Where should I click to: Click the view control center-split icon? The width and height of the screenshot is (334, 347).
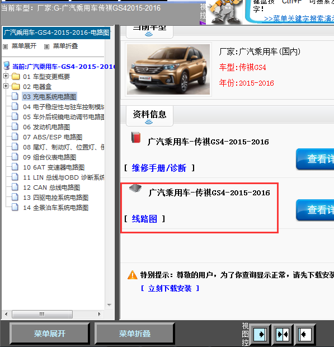point(283,334)
